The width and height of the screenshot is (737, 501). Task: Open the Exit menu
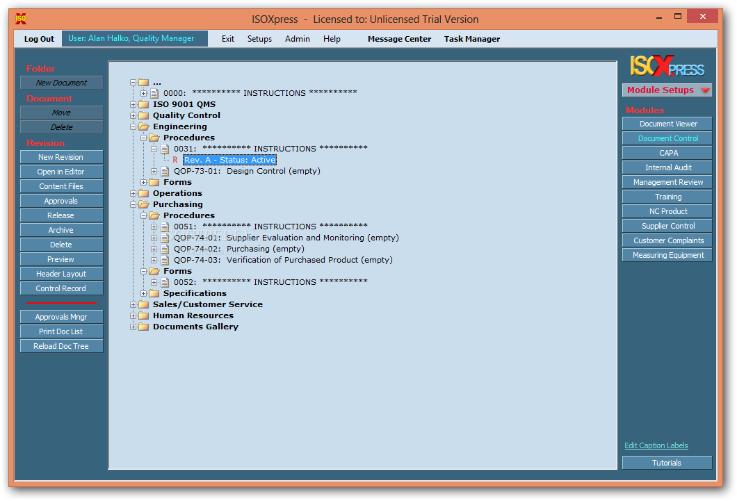click(228, 39)
